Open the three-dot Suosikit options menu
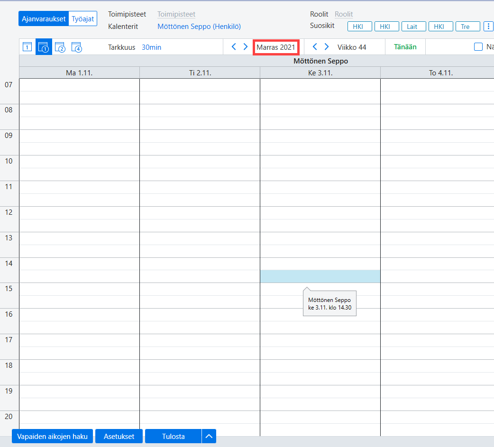This screenshot has height=447, width=494. [488, 27]
